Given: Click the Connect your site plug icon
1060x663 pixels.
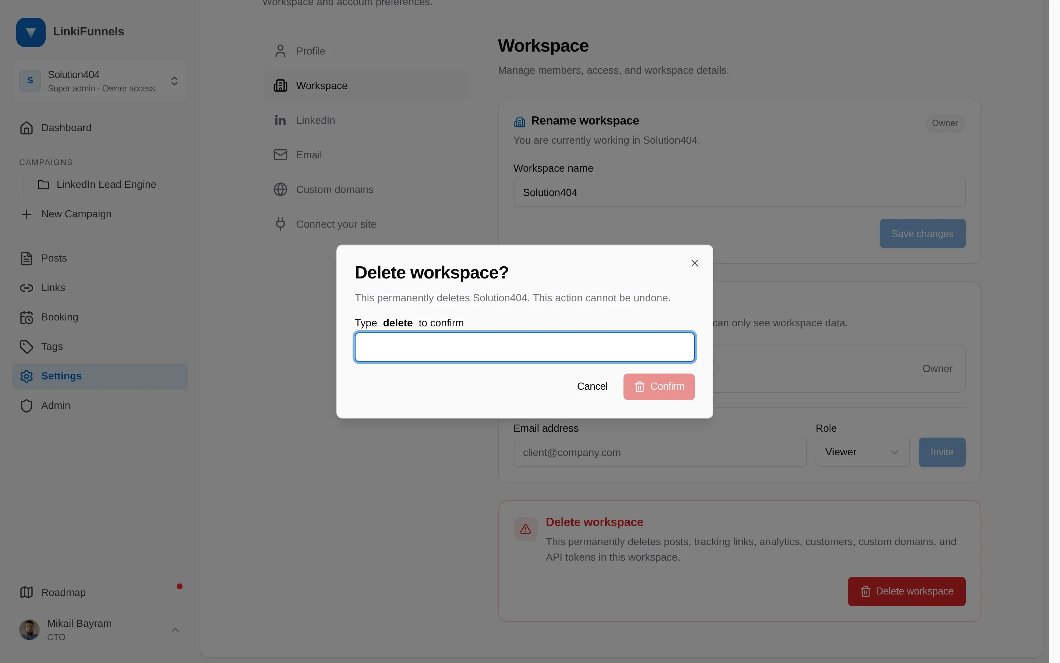Looking at the screenshot, I should tap(280, 224).
